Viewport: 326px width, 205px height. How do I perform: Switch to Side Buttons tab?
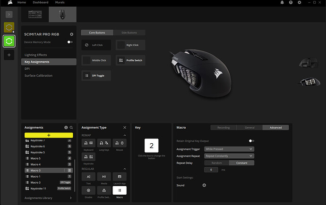pos(129,33)
